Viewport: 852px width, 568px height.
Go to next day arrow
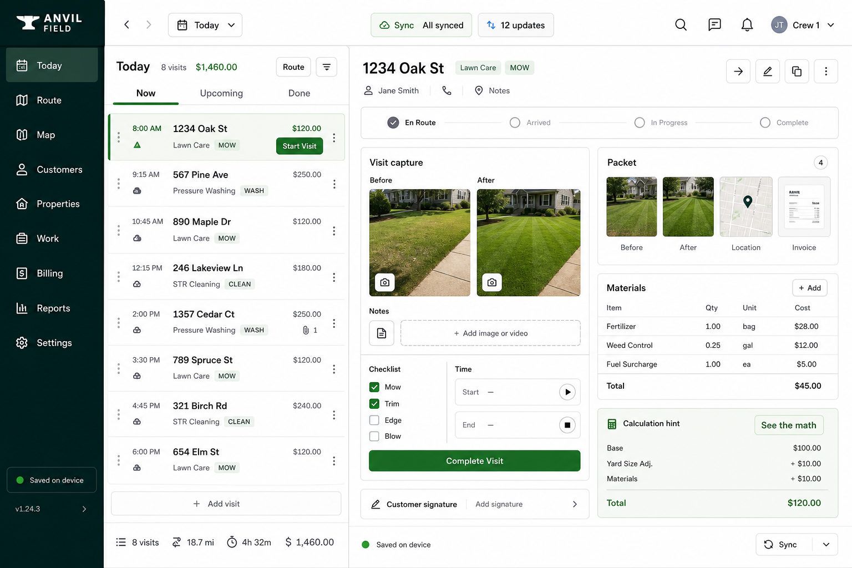(149, 25)
